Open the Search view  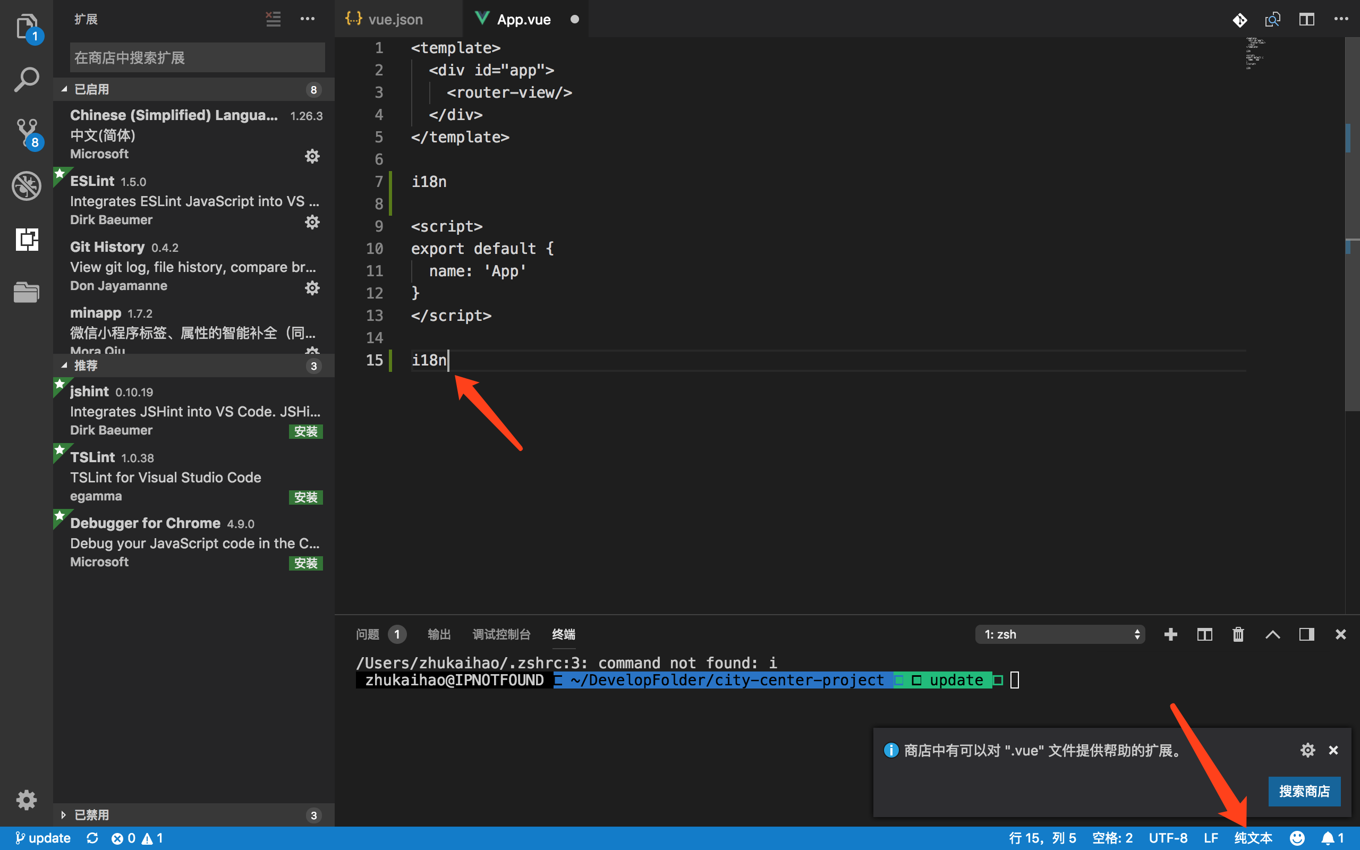coord(27,79)
